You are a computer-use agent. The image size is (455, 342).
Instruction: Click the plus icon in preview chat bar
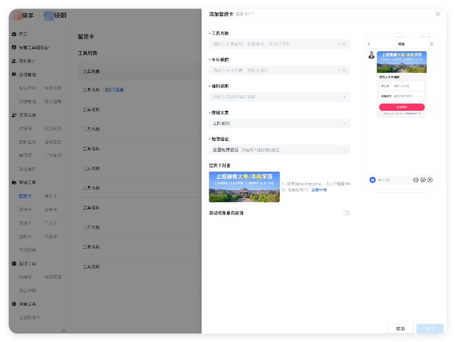(430, 179)
